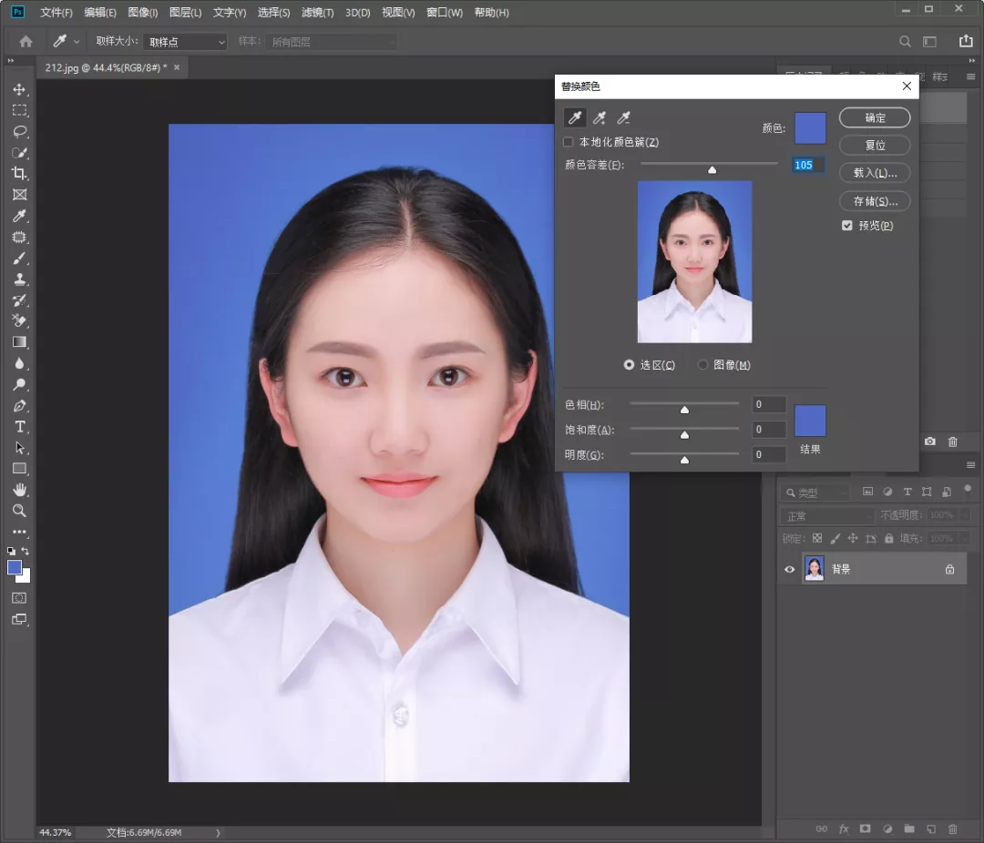The image size is (984, 843).
Task: Click the Add to Sample eyedropper
Action: click(600, 117)
